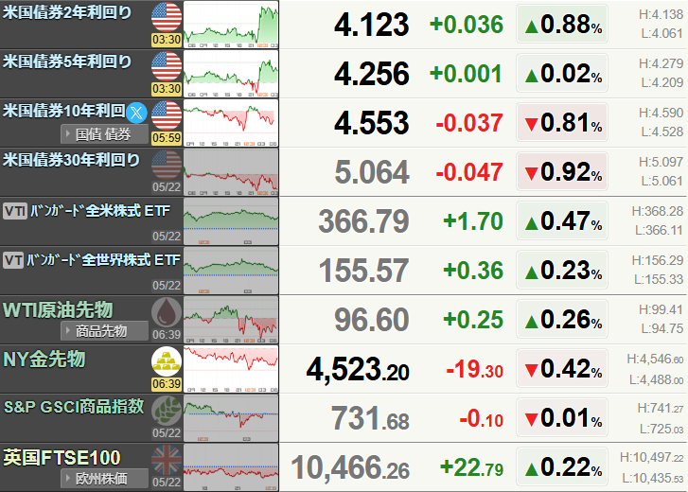Open the 商品先物 category button
Image resolution: width=688 pixels, height=492 pixels.
[x=104, y=330]
